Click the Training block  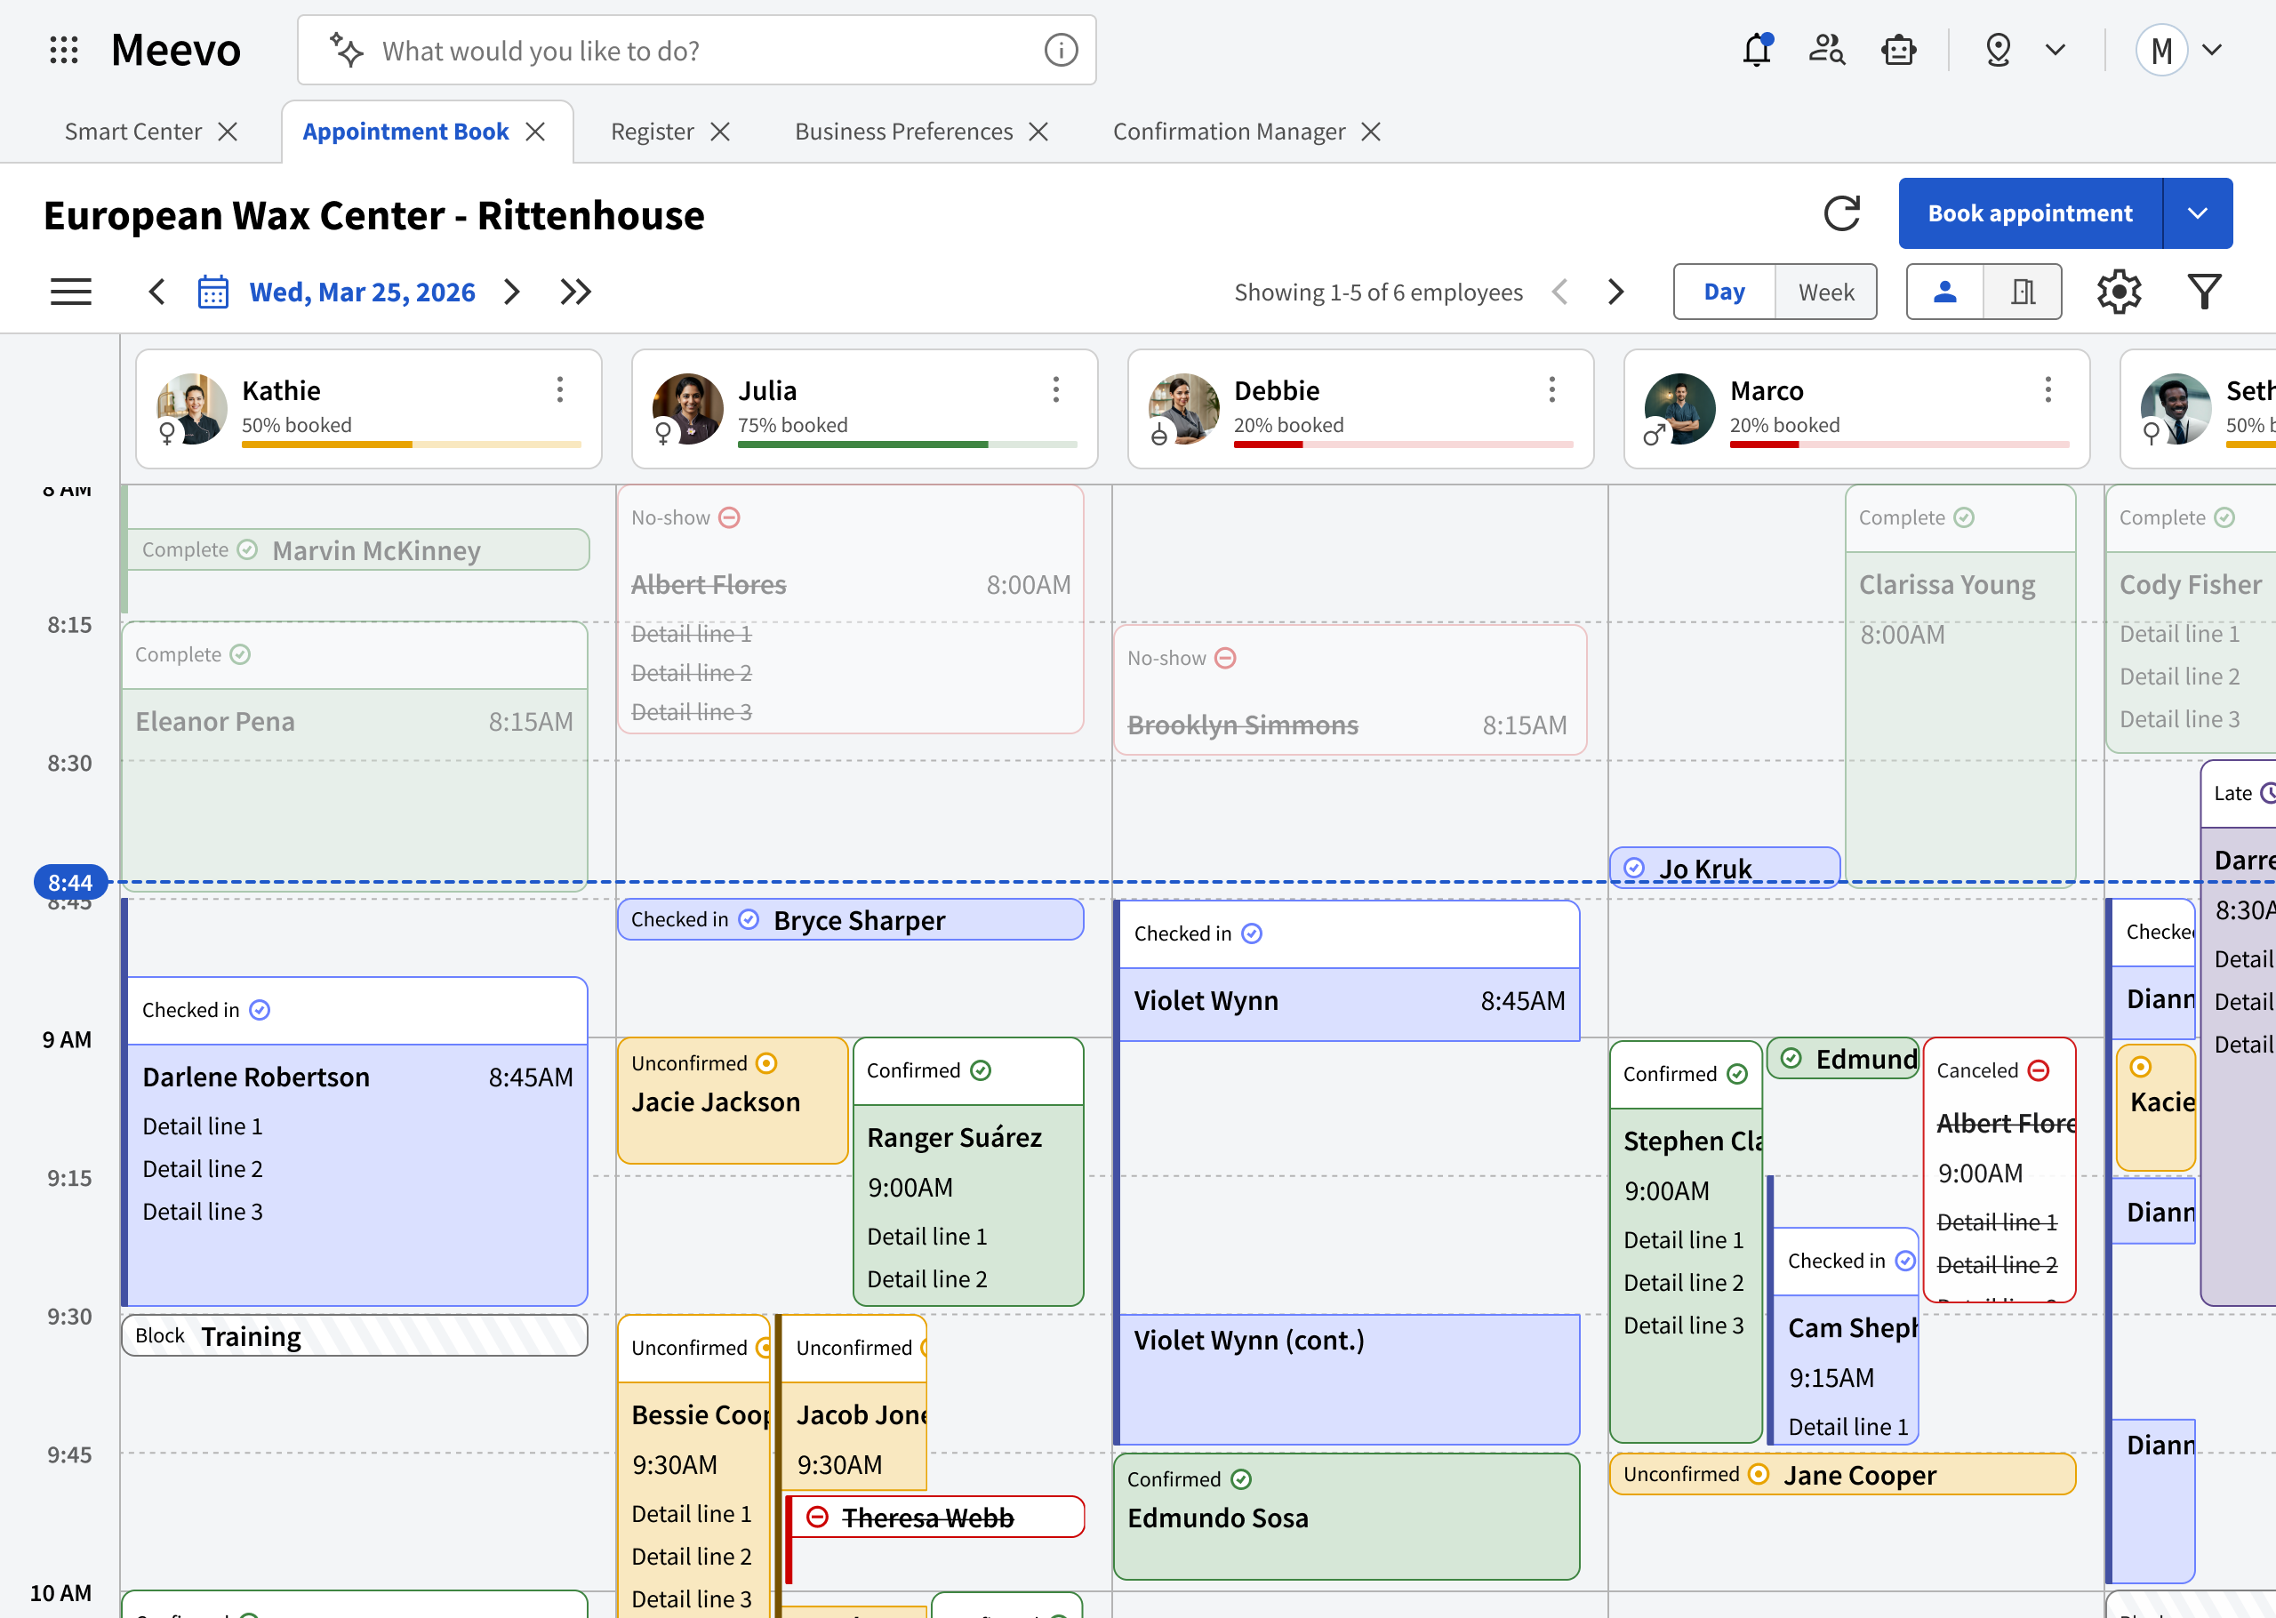(355, 1336)
